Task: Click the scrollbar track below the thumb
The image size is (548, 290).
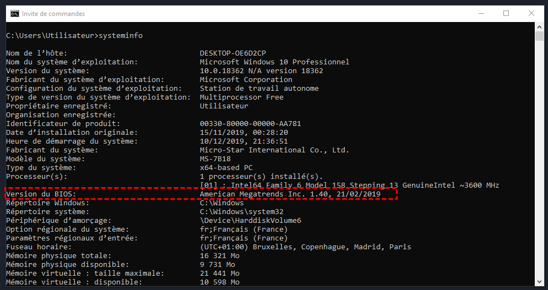Action: click(x=539, y=165)
